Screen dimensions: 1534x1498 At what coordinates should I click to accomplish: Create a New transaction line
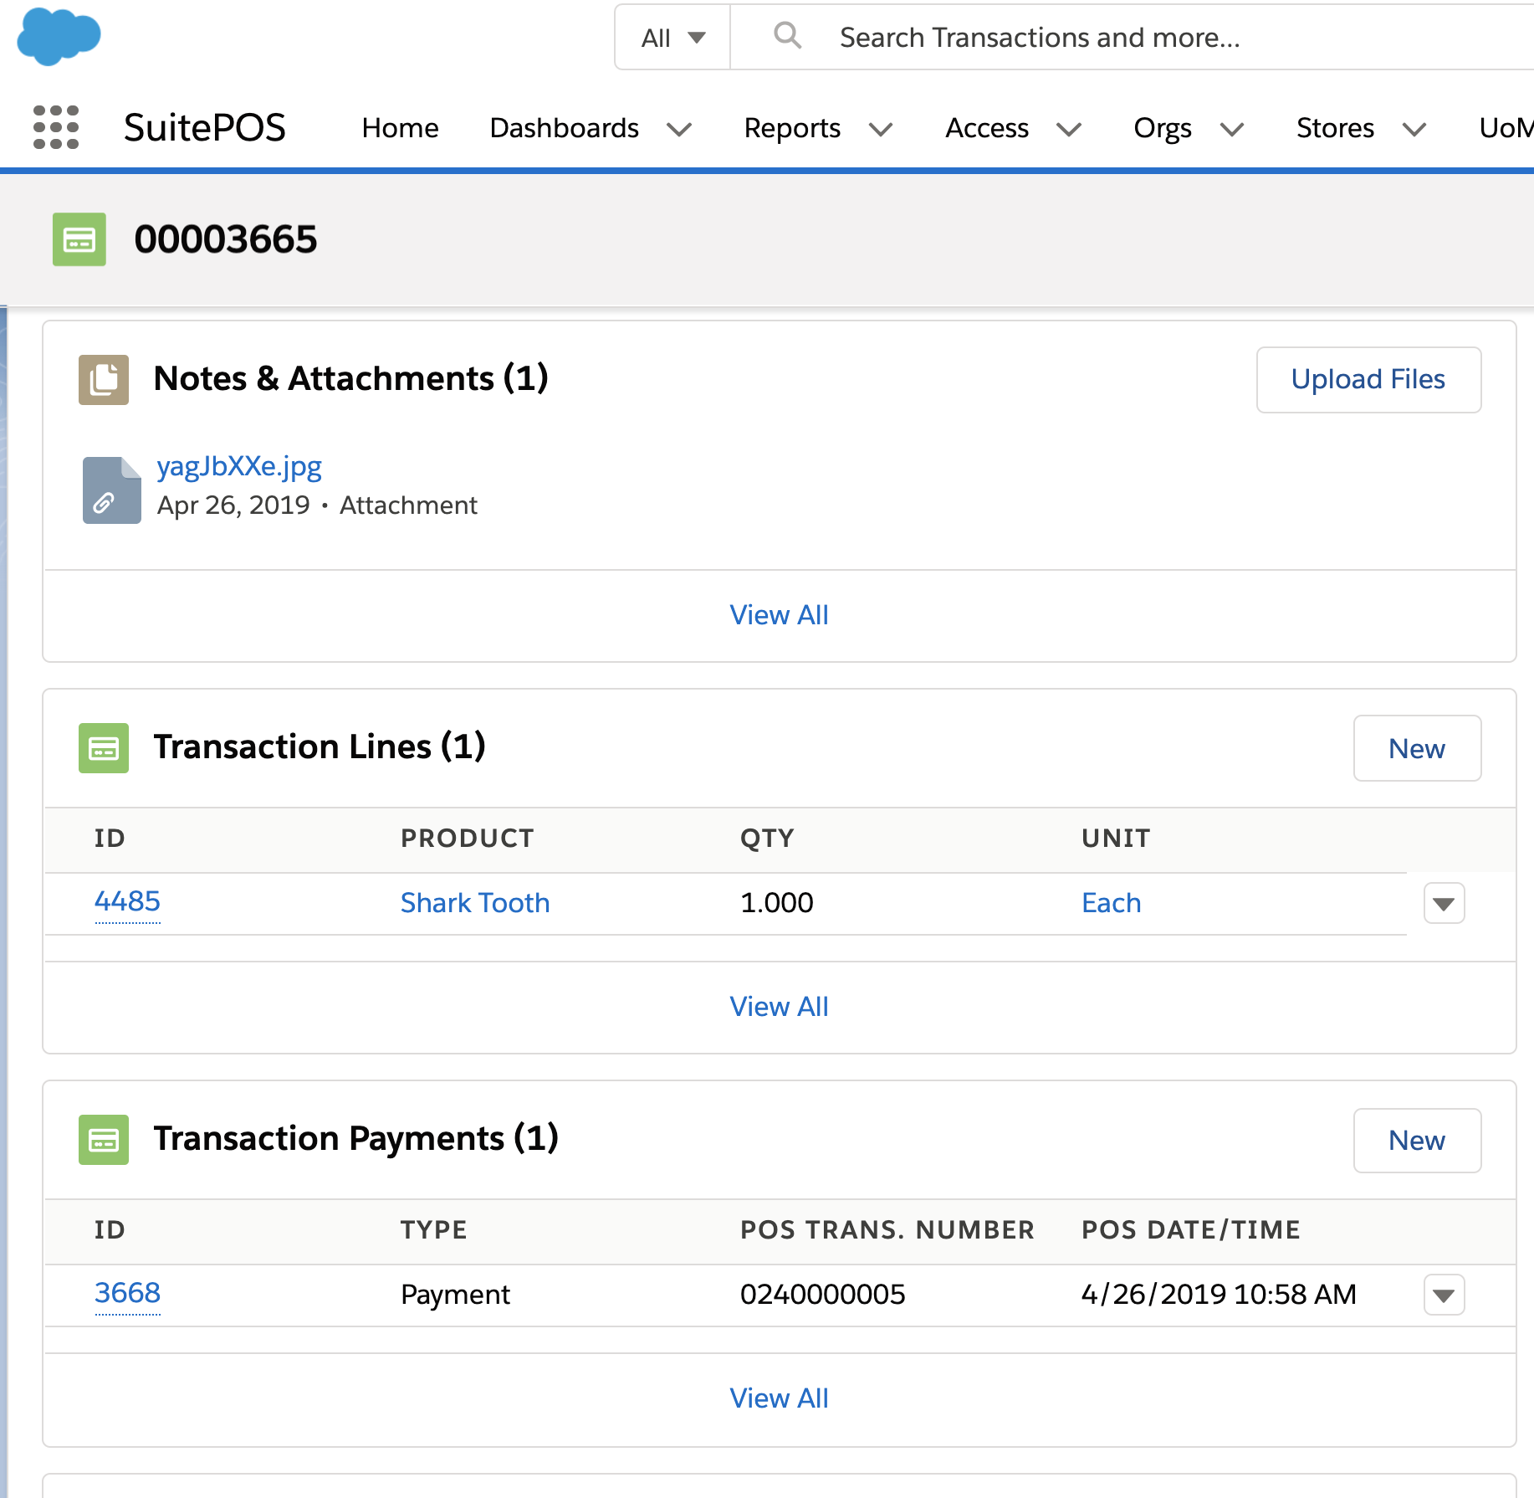[1417, 748]
